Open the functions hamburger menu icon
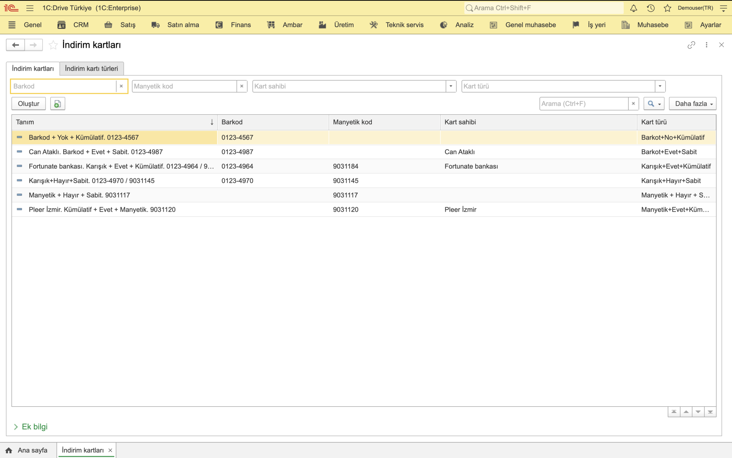Viewport: 732px width, 458px height. click(30, 8)
